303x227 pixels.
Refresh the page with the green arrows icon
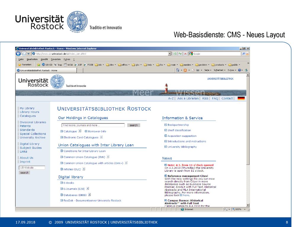tap(180, 54)
